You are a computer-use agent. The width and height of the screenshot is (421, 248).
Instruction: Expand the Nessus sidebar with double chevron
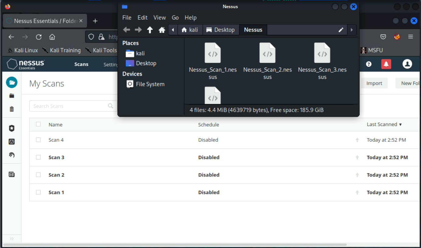tap(12, 239)
